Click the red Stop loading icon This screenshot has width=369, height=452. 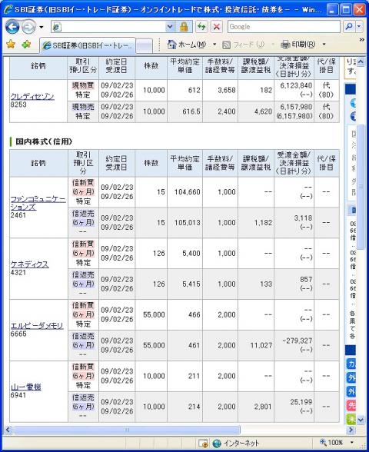(x=217, y=27)
